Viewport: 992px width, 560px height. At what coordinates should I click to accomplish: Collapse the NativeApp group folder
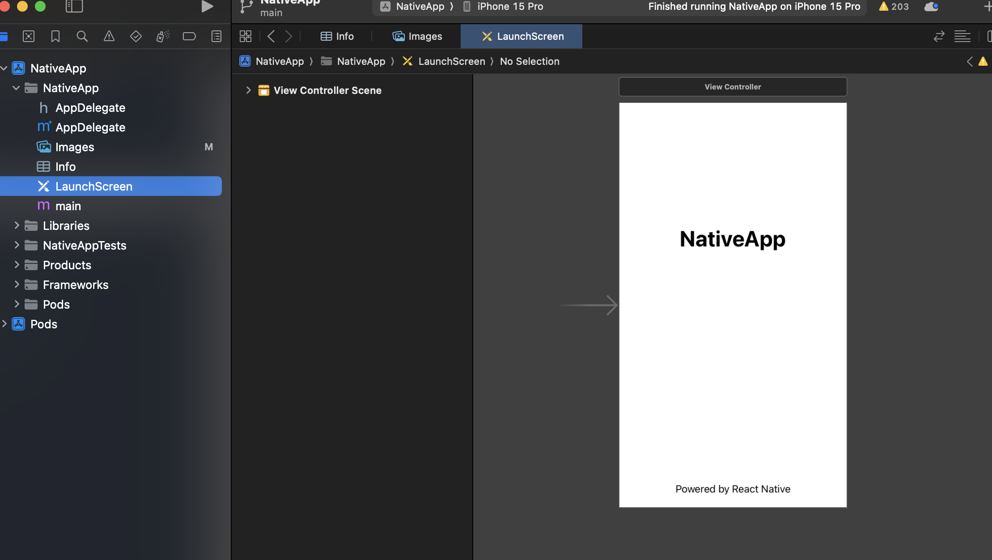(17, 88)
